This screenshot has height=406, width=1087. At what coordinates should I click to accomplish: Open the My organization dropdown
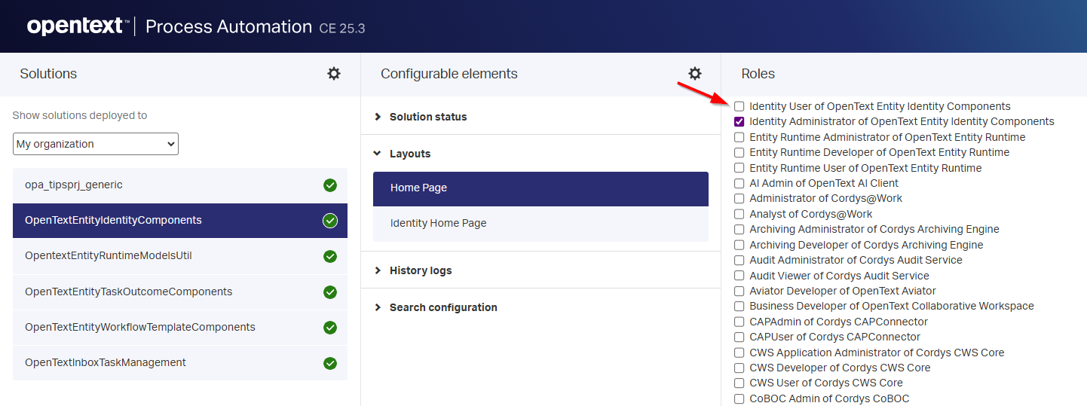point(96,144)
